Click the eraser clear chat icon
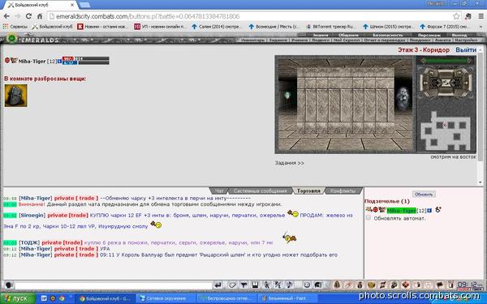 click(x=232, y=285)
